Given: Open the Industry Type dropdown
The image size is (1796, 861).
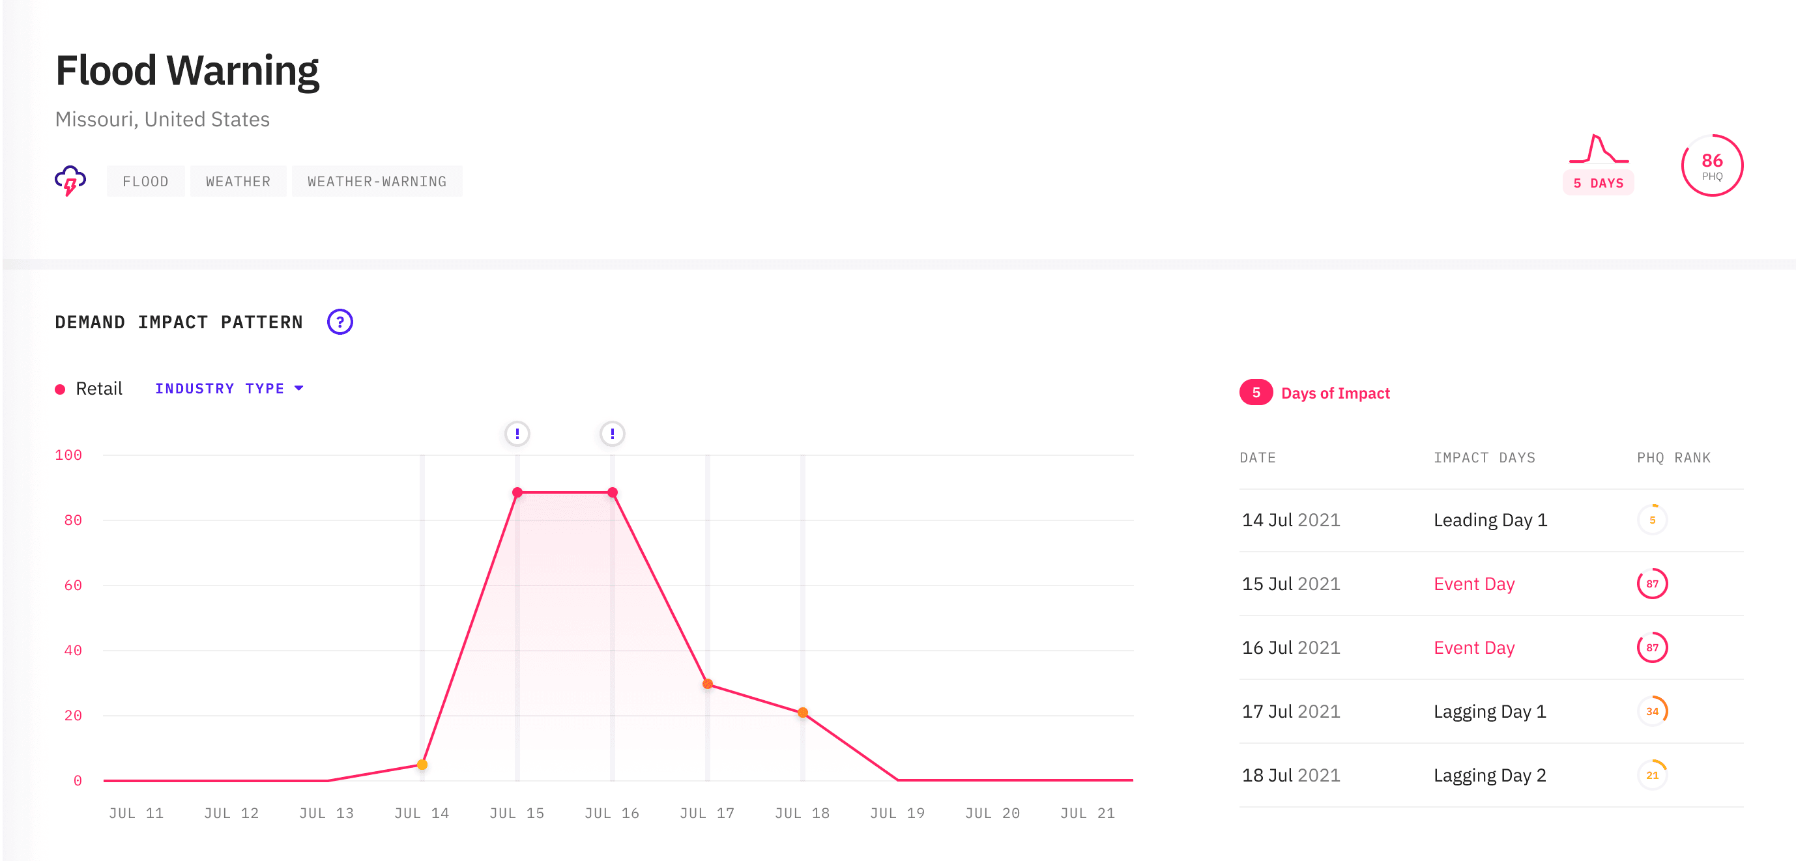Looking at the screenshot, I should [x=220, y=389].
